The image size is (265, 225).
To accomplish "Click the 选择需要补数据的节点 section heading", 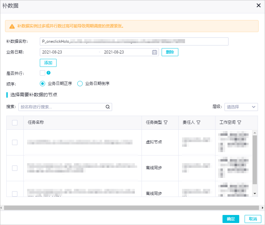I will click(x=34, y=95).
